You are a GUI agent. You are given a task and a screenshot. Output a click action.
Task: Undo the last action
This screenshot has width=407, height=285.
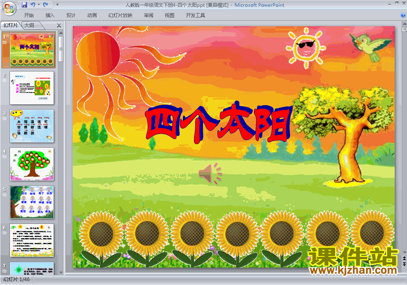(x=33, y=5)
